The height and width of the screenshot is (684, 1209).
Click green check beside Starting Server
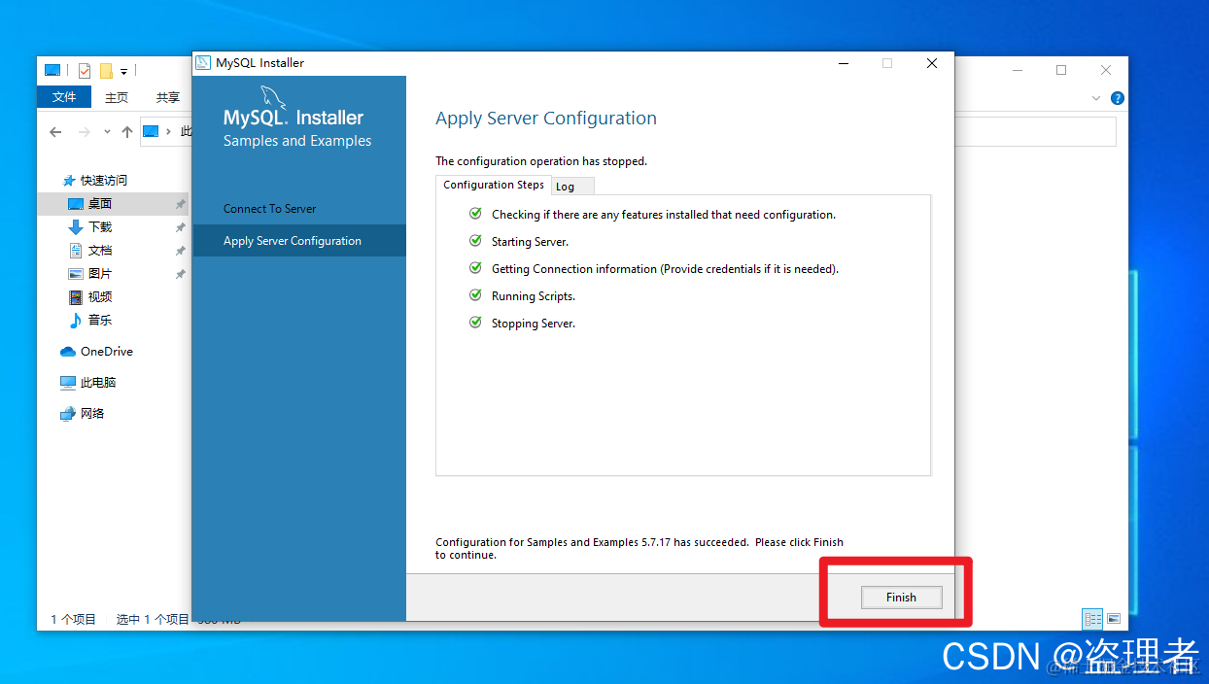click(475, 241)
